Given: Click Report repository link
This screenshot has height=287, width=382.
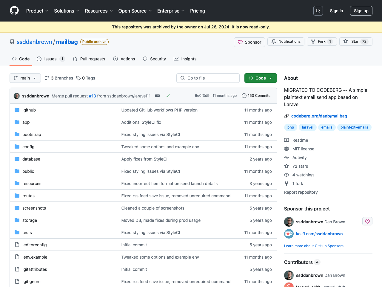Looking at the screenshot, I should point(301,192).
